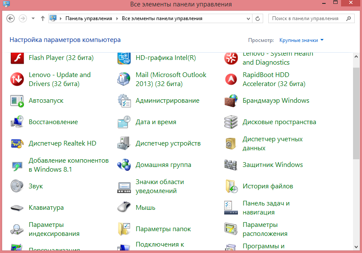Open the История файлов folder icon

[x=231, y=186]
